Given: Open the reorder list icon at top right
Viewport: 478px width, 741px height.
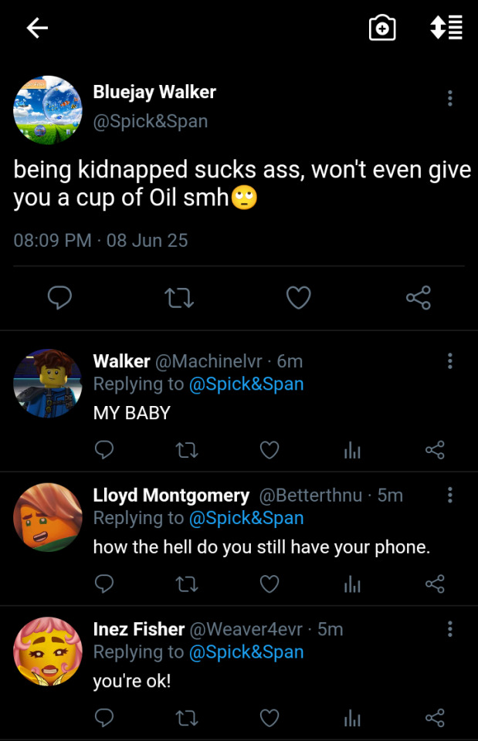Looking at the screenshot, I should [446, 28].
